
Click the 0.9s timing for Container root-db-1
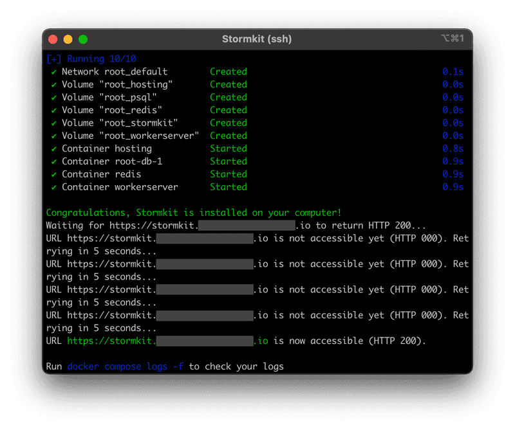tap(453, 161)
